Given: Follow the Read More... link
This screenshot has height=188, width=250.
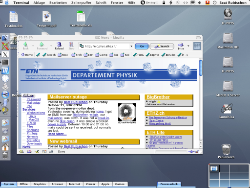Looking at the screenshot, I should tap(57, 134).
